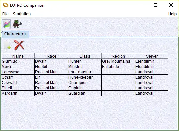Click the new character file icon
Screen dimensions: 179x131
[8, 45]
